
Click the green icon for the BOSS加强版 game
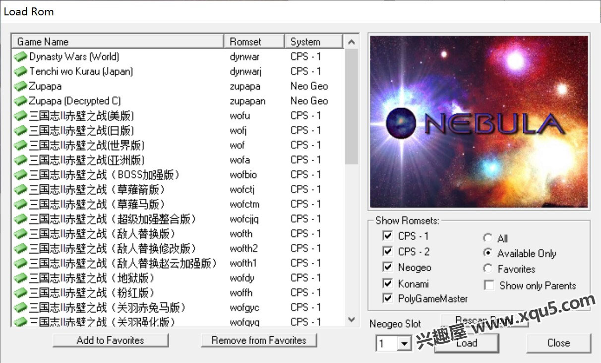tap(20, 175)
